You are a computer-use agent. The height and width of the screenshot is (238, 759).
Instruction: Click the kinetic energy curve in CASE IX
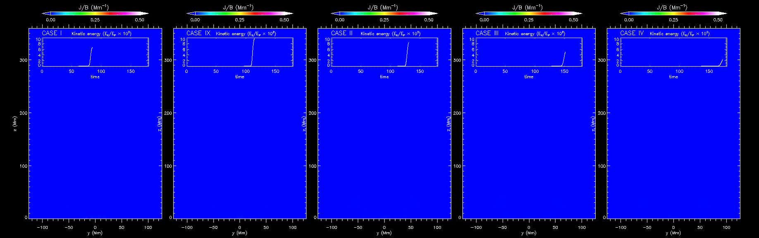[x=253, y=52]
